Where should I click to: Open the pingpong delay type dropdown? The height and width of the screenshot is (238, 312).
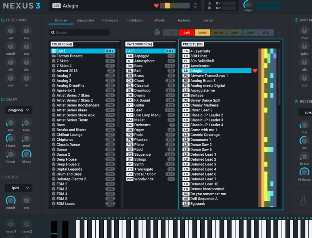click(x=19, y=110)
